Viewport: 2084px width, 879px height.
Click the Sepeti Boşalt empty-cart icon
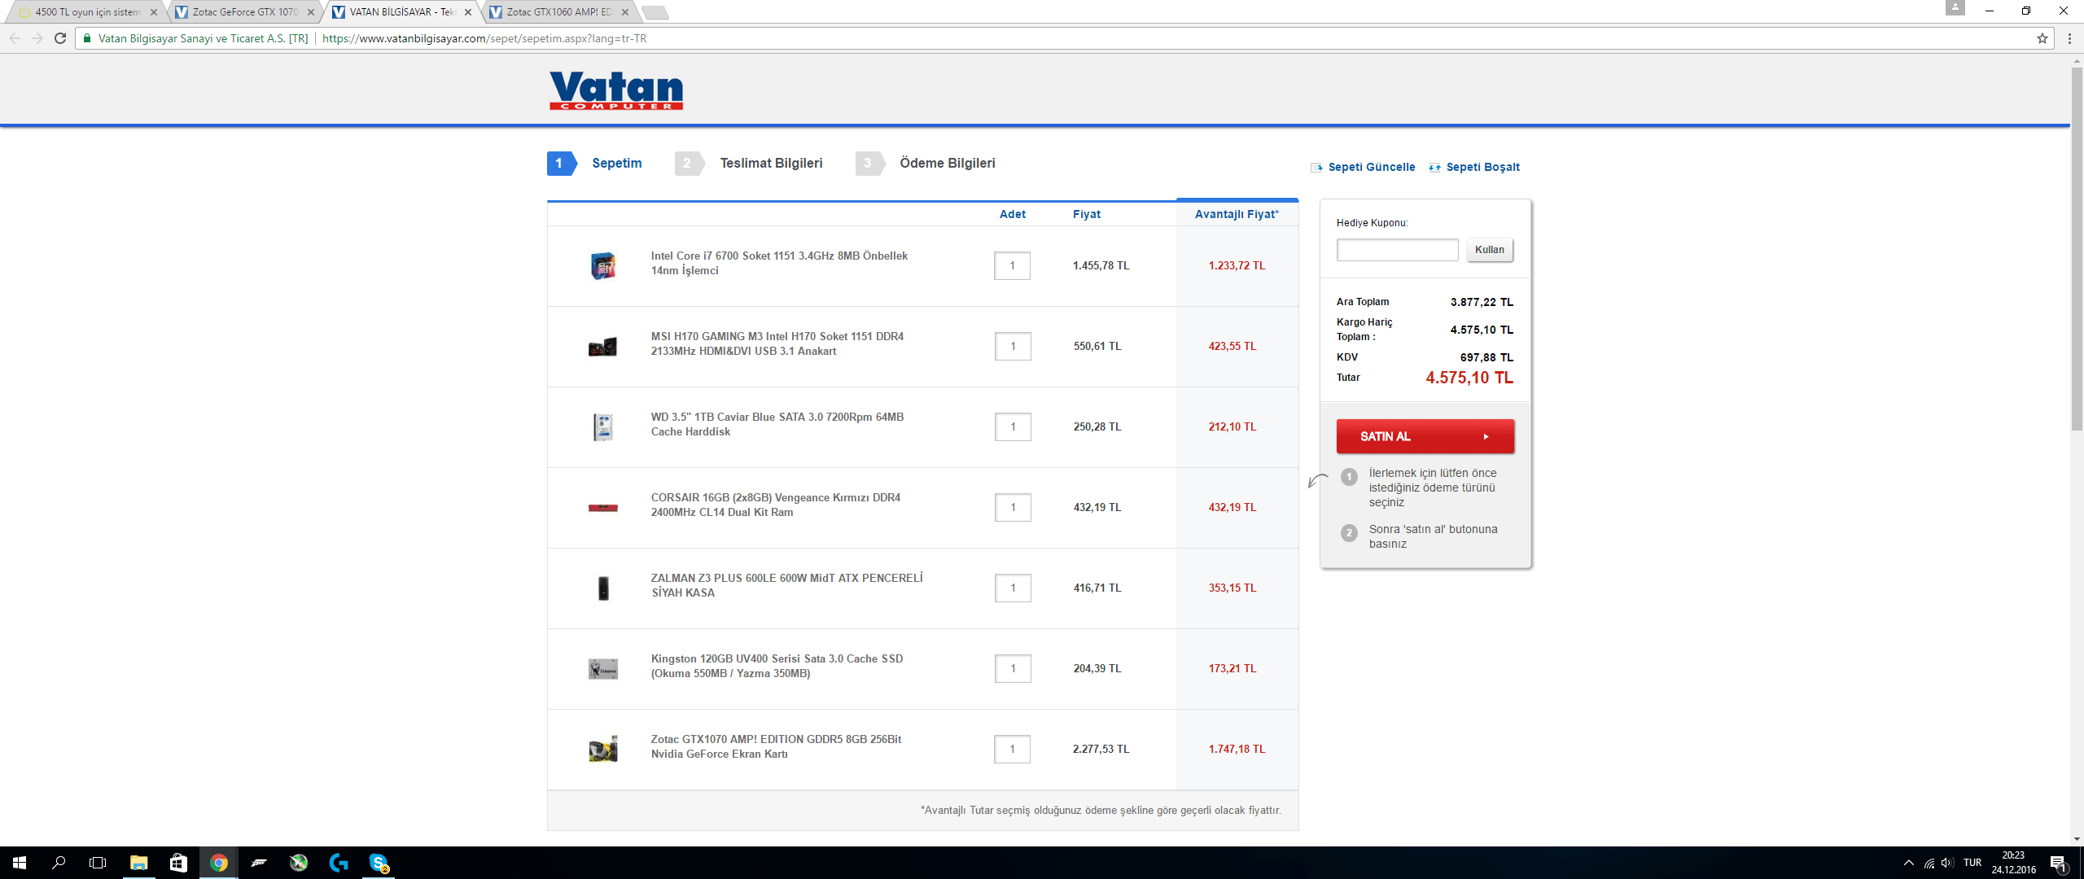point(1434,168)
